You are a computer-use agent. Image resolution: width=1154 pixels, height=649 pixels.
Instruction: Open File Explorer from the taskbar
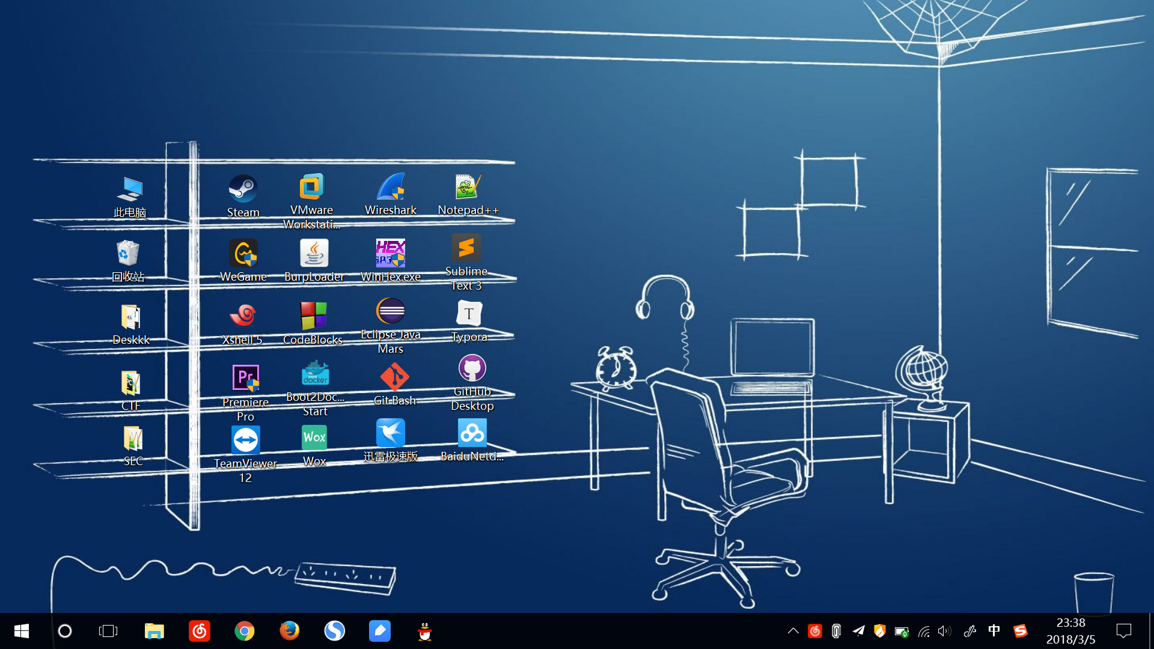coord(154,631)
